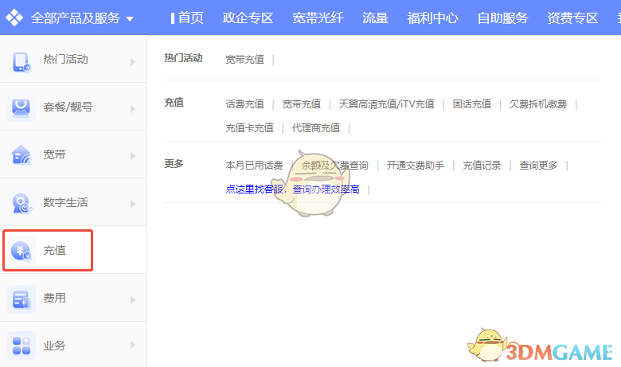Open the 宽带光纤 navigation tab

tap(318, 18)
